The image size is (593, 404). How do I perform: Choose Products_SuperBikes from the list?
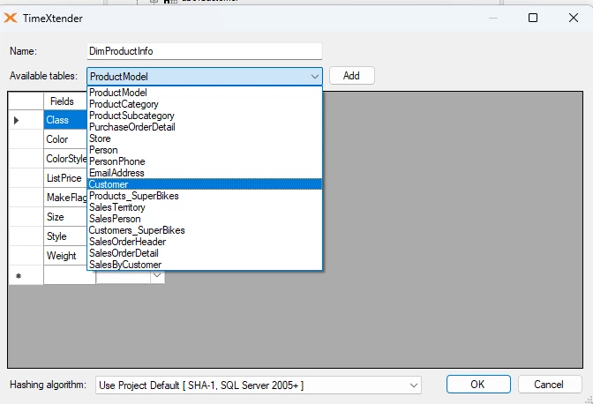pyautogui.click(x=204, y=196)
